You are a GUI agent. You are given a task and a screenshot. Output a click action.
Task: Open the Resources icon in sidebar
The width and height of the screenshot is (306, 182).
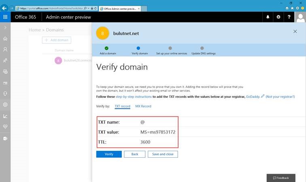pos(5,72)
